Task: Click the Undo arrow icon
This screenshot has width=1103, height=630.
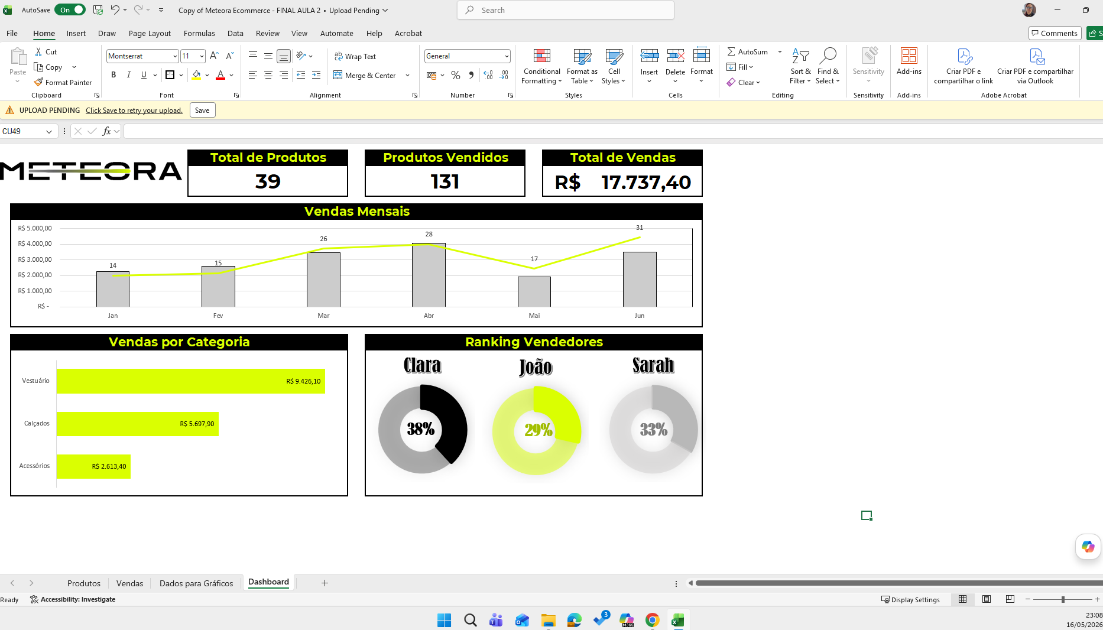Action: pyautogui.click(x=115, y=10)
